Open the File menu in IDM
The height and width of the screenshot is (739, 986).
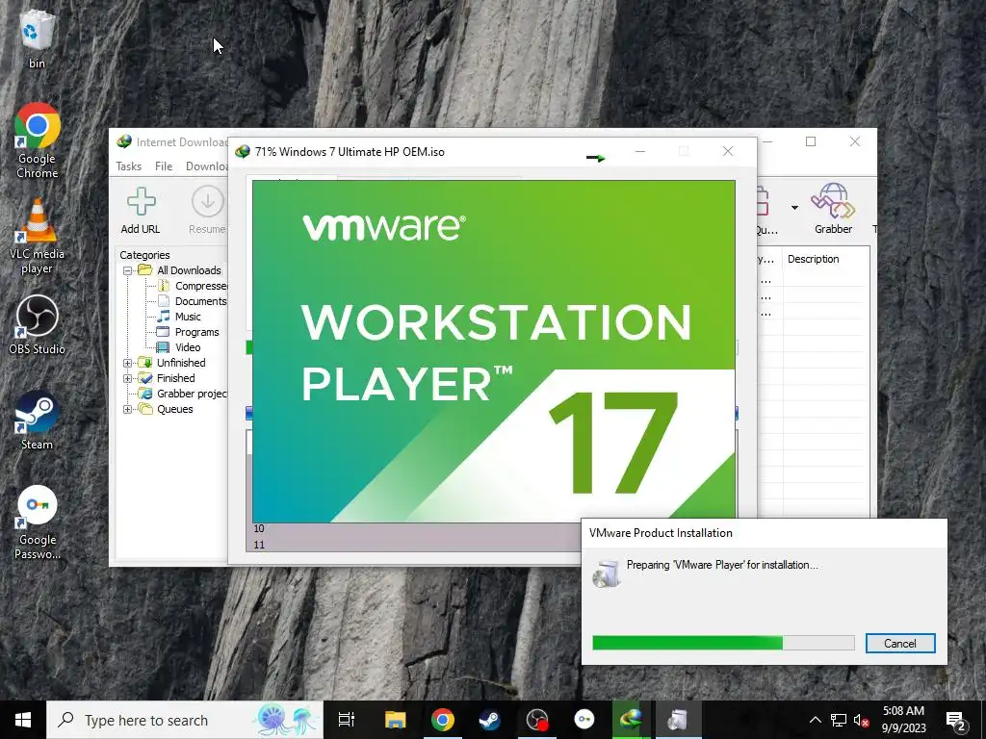point(164,166)
